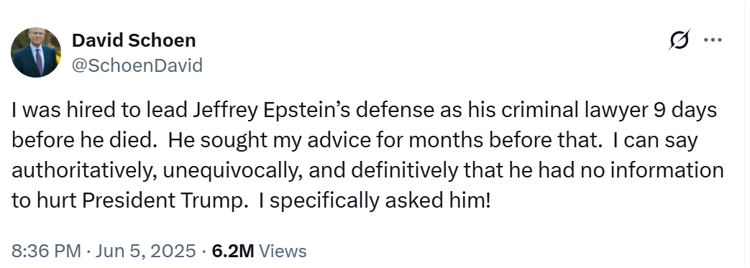Click the sentence I specifically asked him!

pos(375,201)
